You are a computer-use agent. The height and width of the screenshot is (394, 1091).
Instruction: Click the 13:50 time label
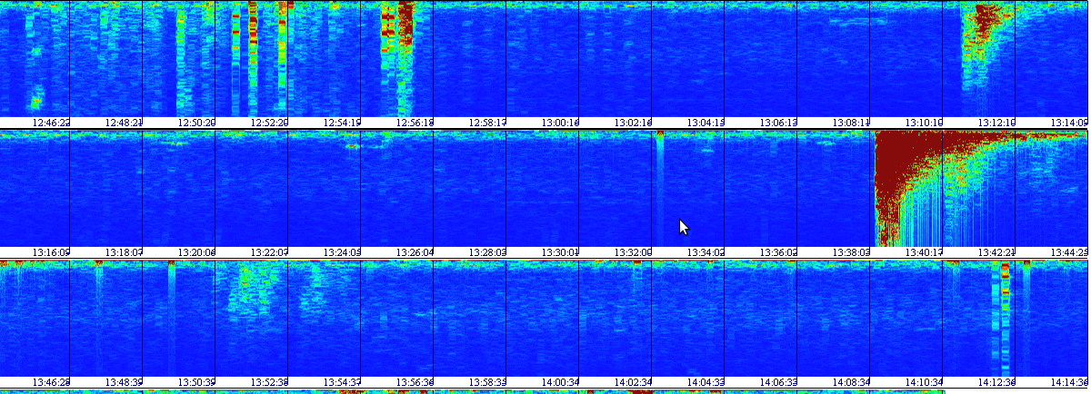pyautogui.click(x=196, y=382)
